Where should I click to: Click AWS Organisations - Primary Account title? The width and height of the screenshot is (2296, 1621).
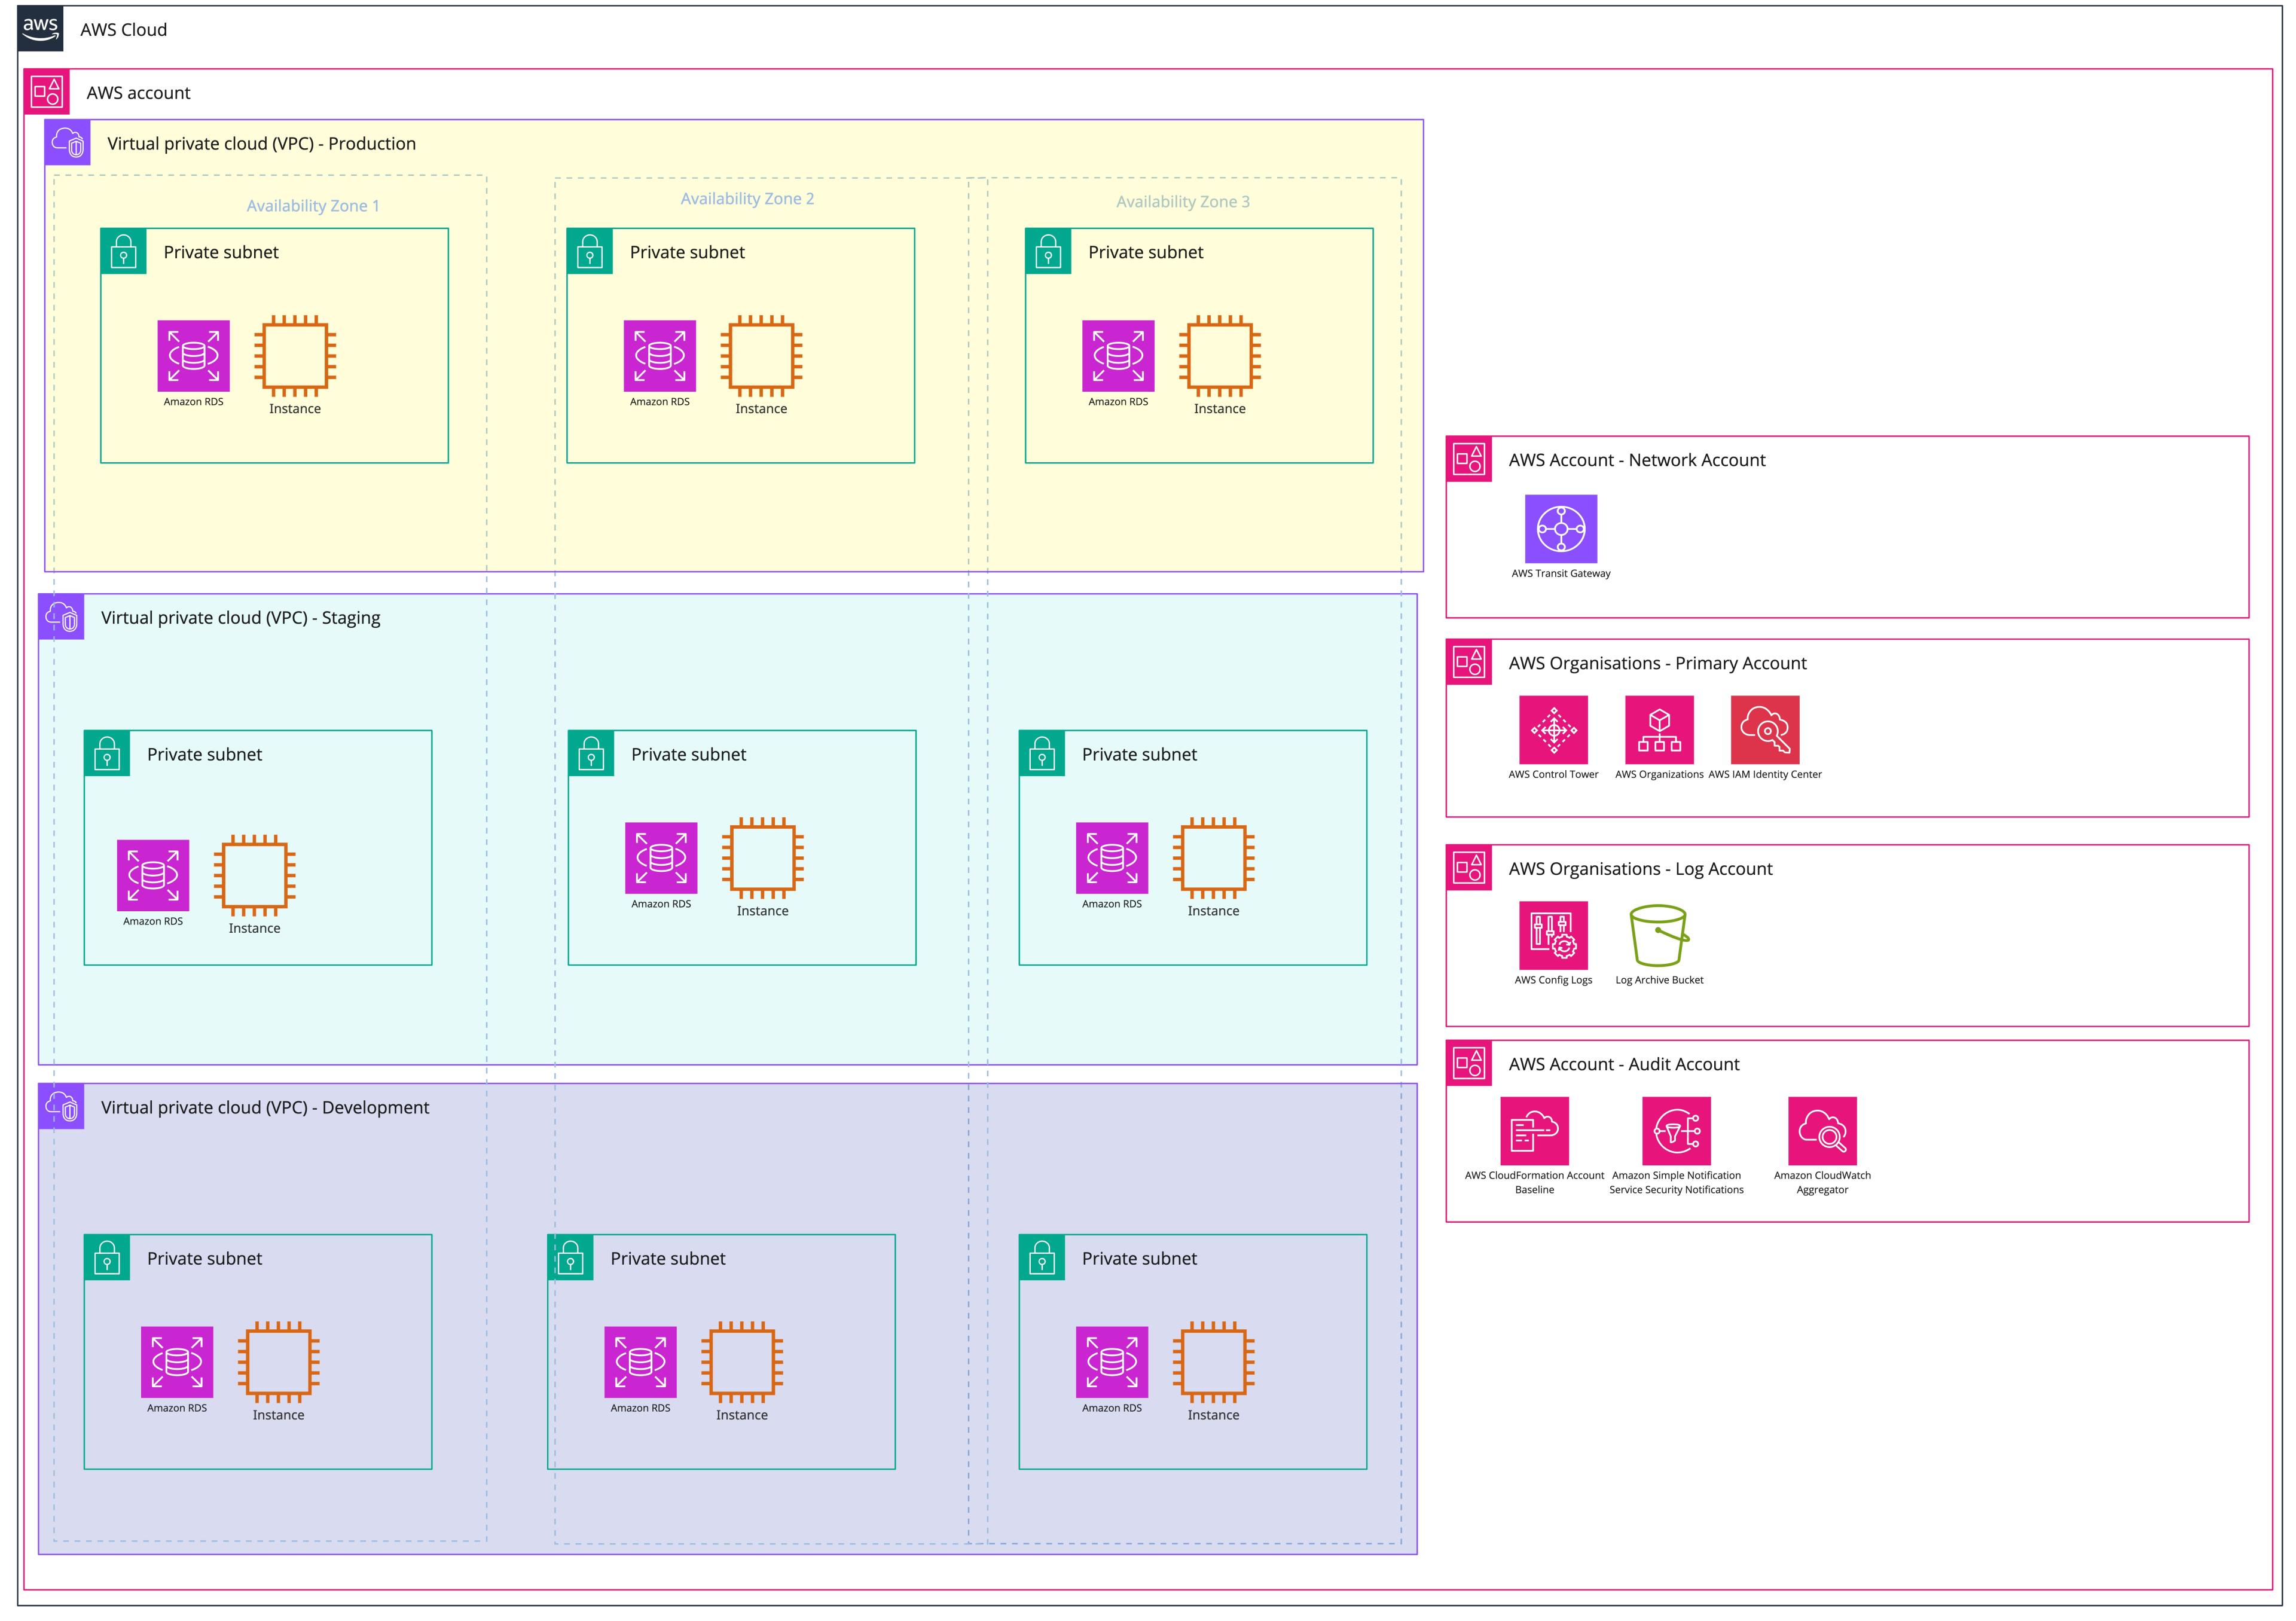pos(1658,663)
